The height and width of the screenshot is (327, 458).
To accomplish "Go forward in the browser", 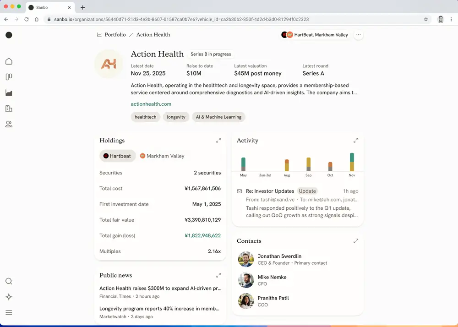I will [16, 19].
